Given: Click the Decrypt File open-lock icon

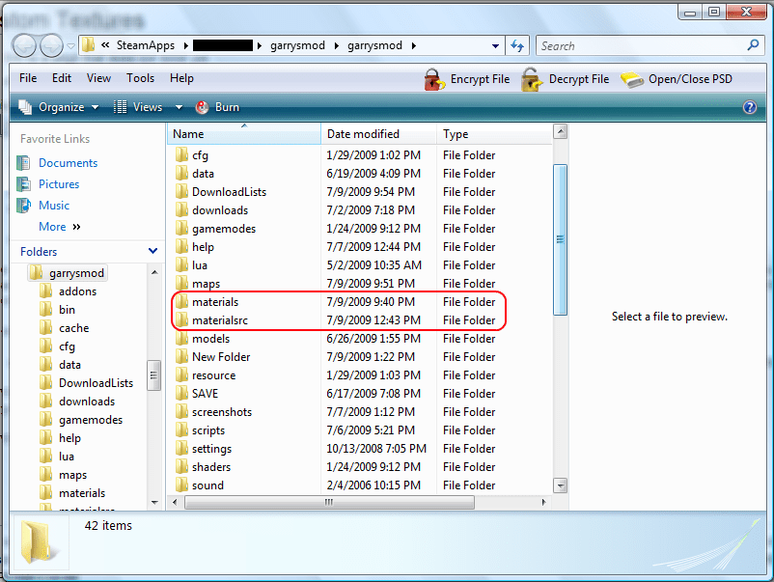Looking at the screenshot, I should click(x=532, y=79).
